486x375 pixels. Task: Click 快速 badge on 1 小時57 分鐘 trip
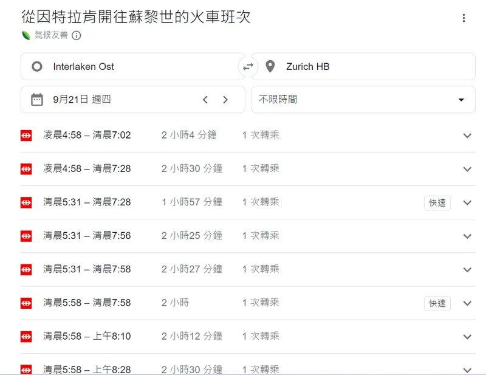click(437, 203)
